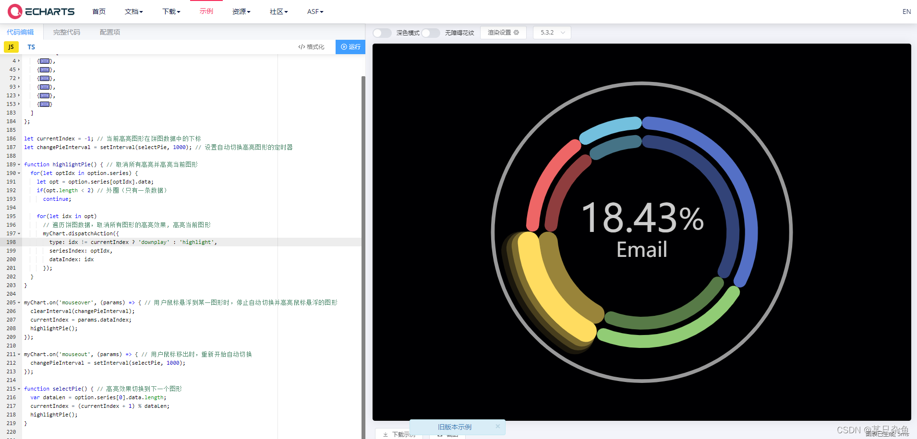Toggle the 无障碍花纹 pattern switch
The height and width of the screenshot is (439, 917).
click(431, 33)
